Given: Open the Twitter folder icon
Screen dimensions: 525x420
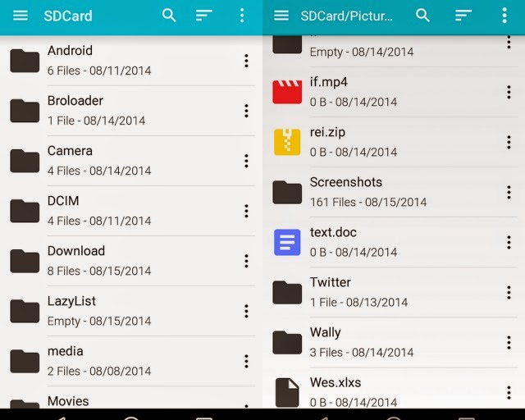Looking at the screenshot, I should tap(287, 292).
